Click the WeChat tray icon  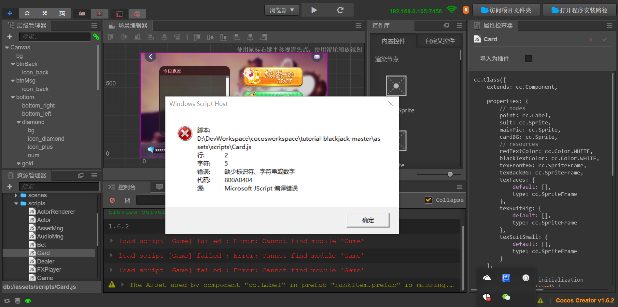coord(506,297)
